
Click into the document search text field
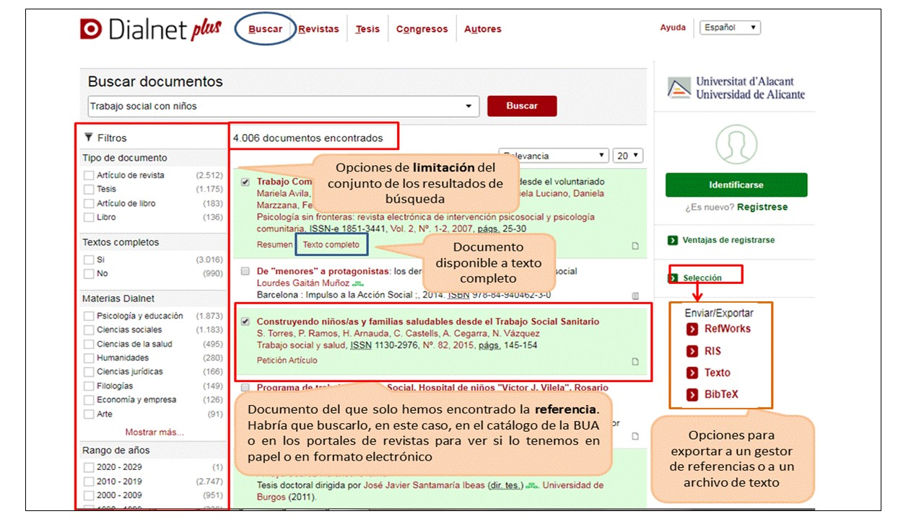(x=274, y=107)
